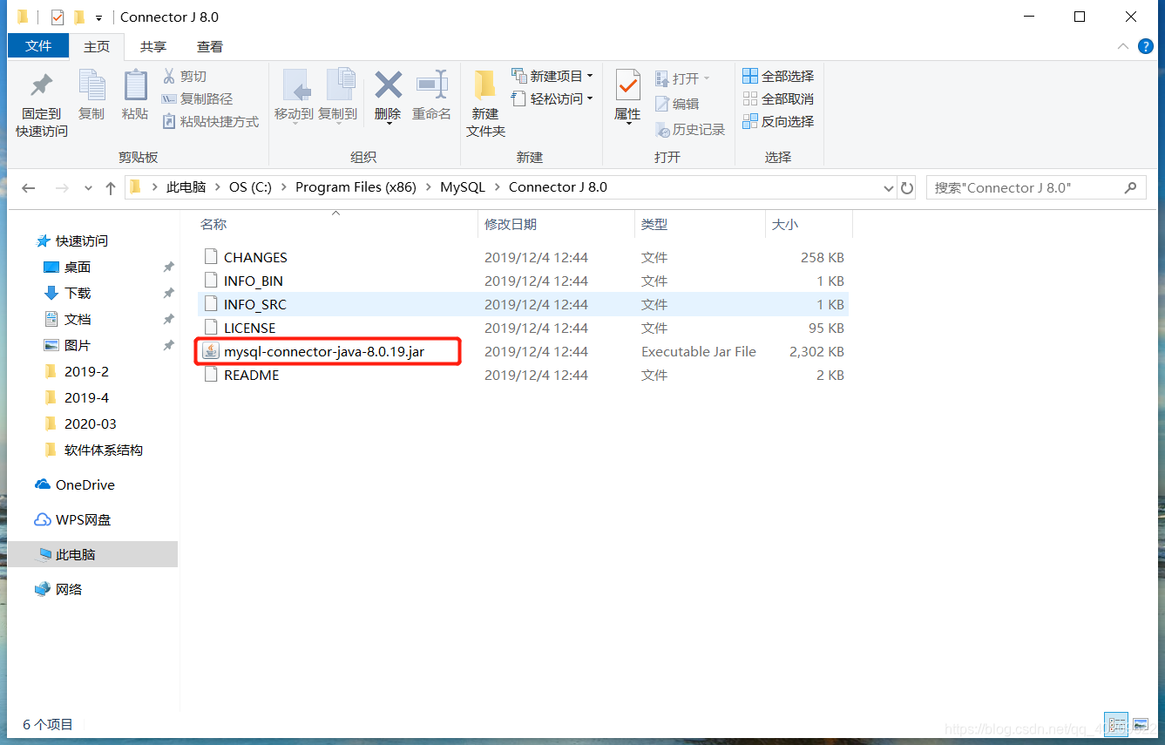The height and width of the screenshot is (745, 1165).
Task: Open Help with the blue question icon
Action: 1145,45
